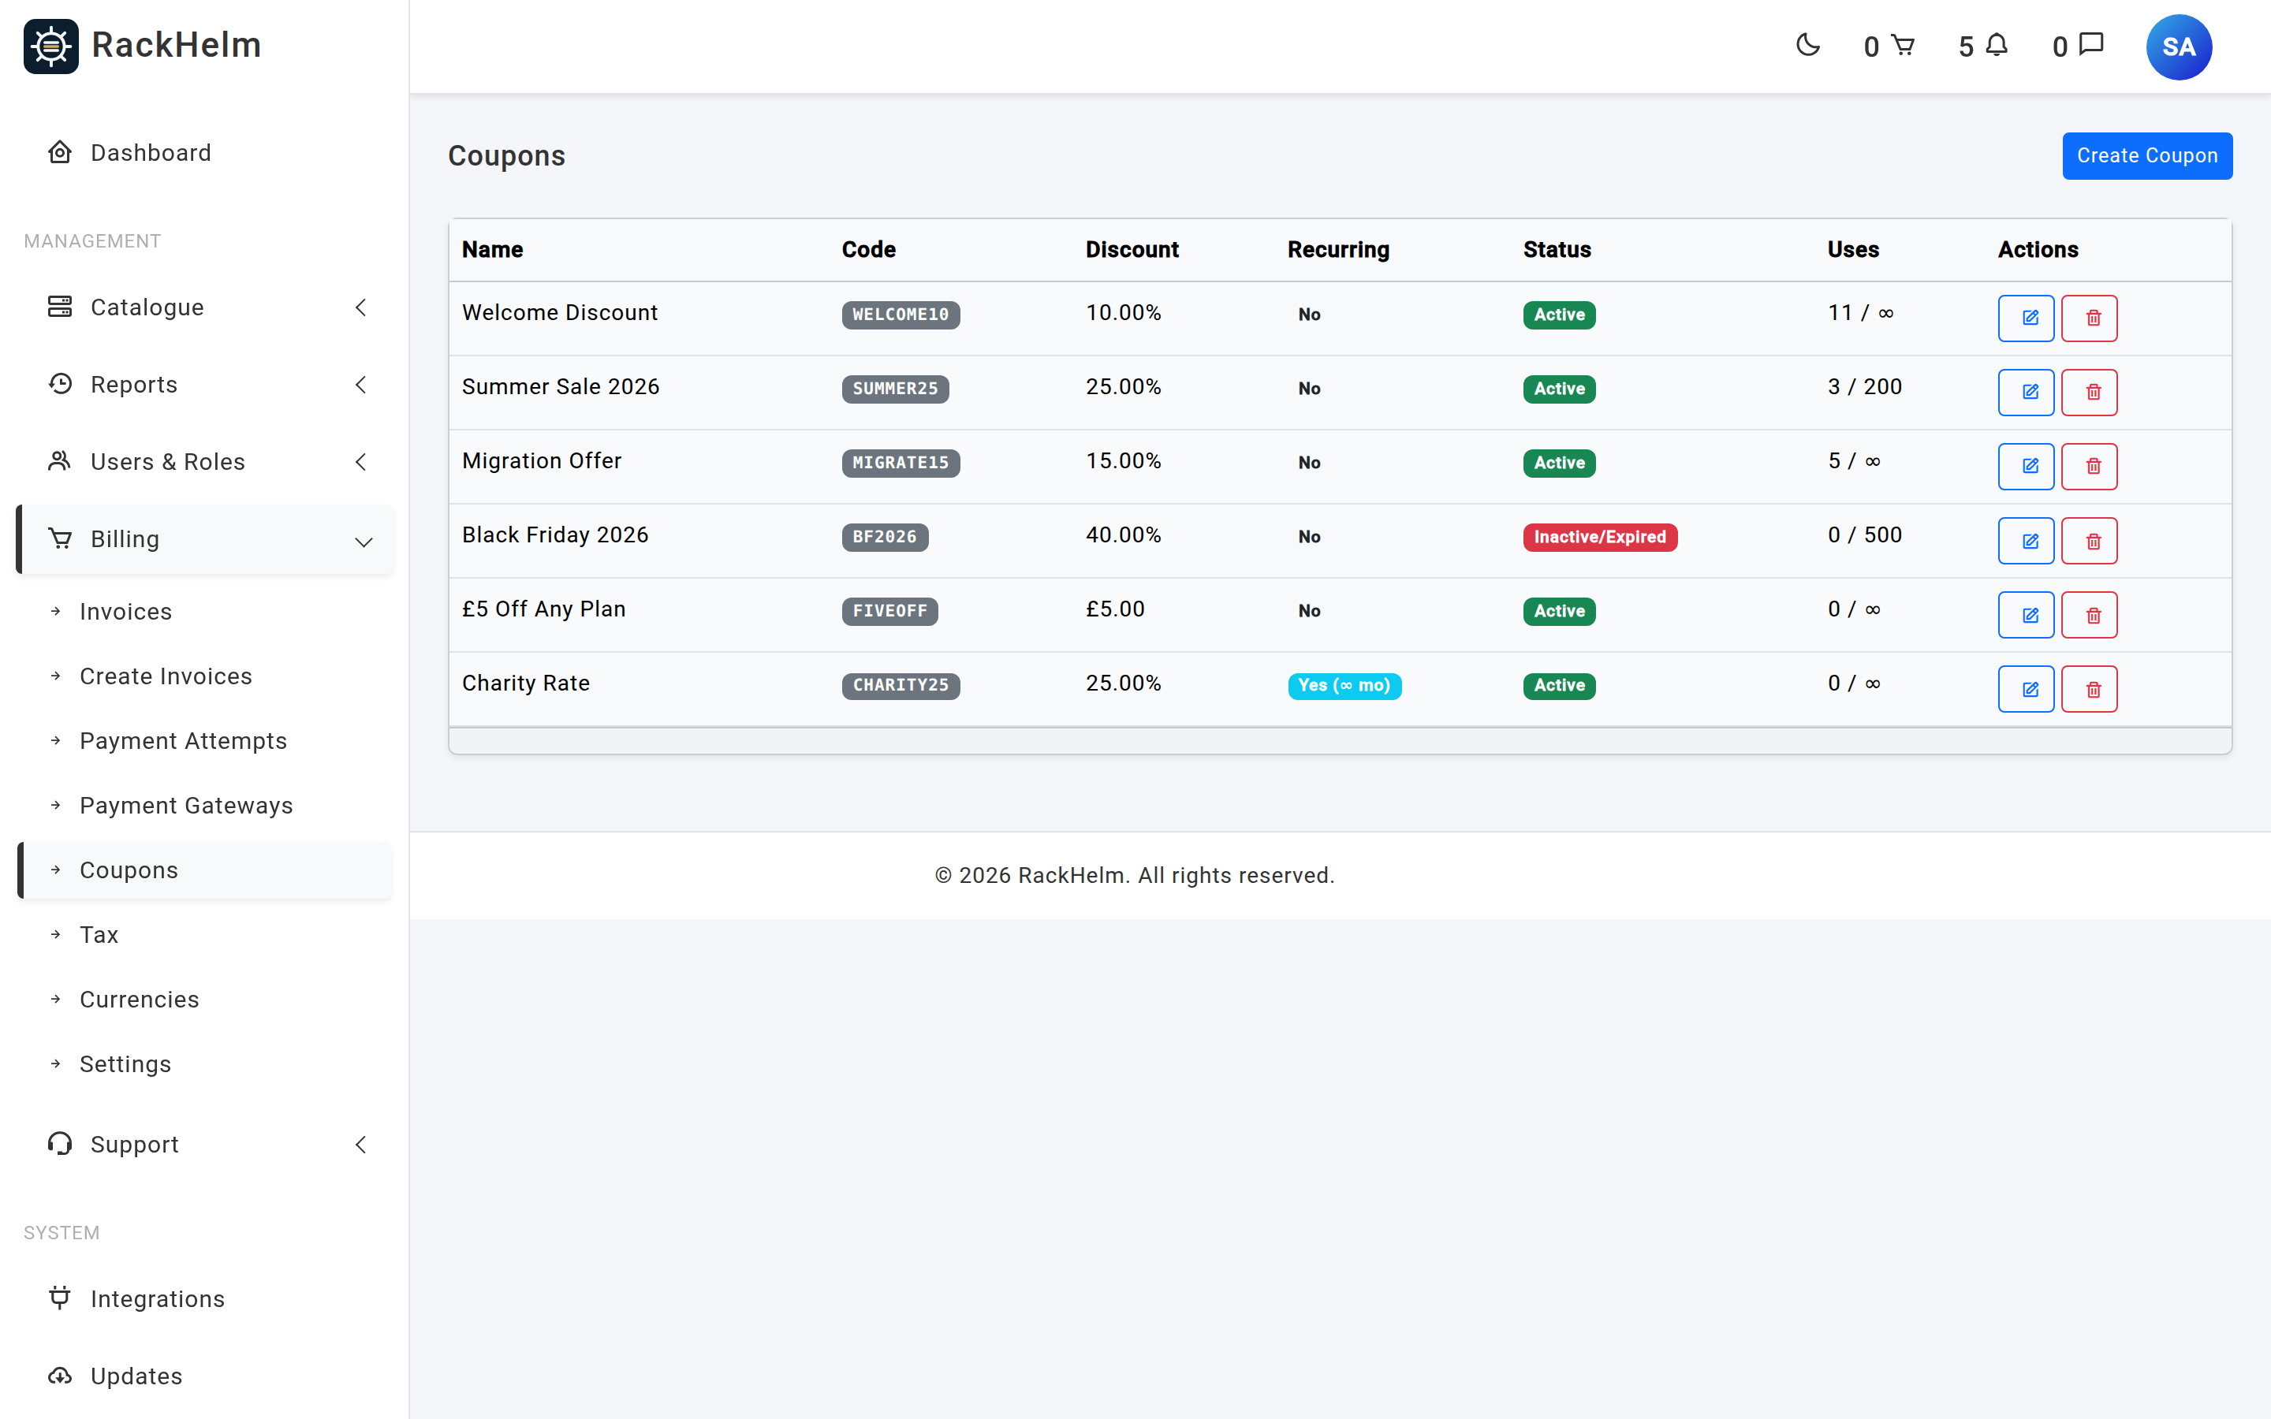This screenshot has height=1419, width=2271.
Task: Click the Name column header
Action: (493, 250)
